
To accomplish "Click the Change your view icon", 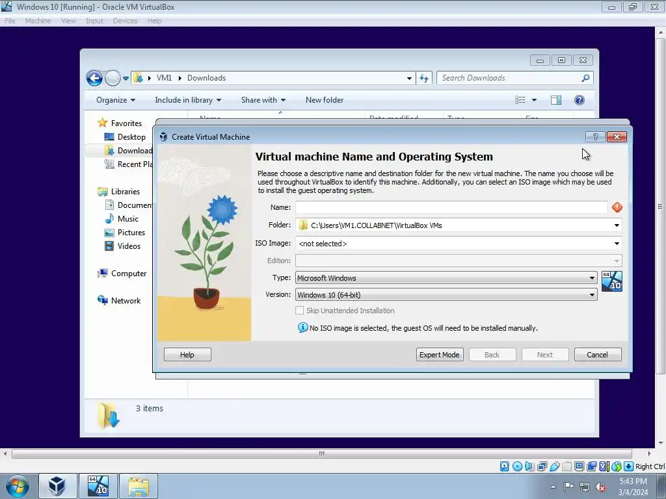I will pyautogui.click(x=520, y=99).
